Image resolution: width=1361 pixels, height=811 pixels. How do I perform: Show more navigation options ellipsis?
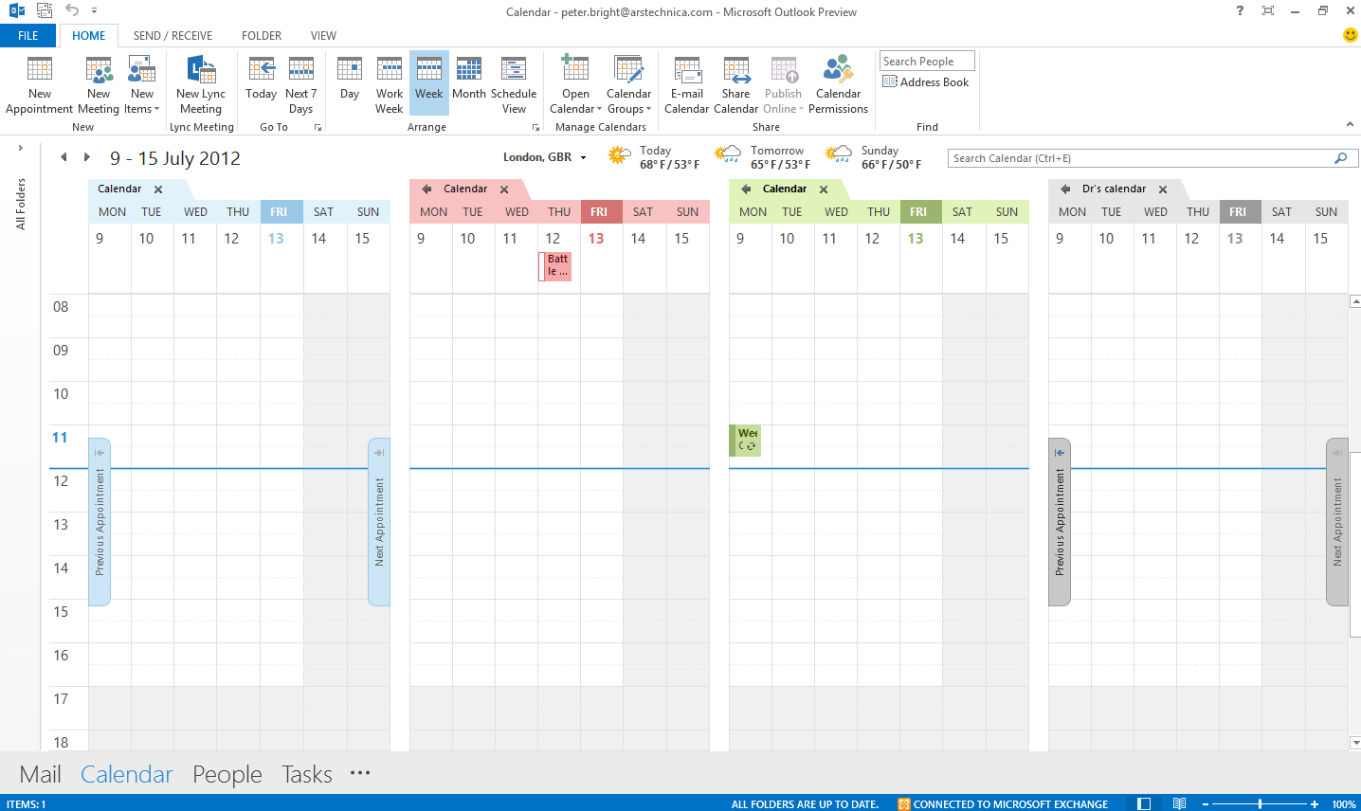click(360, 773)
